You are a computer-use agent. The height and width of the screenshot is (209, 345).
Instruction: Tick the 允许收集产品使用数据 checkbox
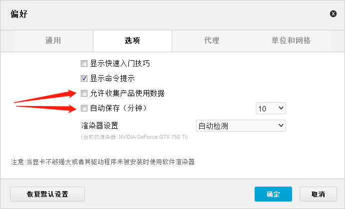pos(84,93)
